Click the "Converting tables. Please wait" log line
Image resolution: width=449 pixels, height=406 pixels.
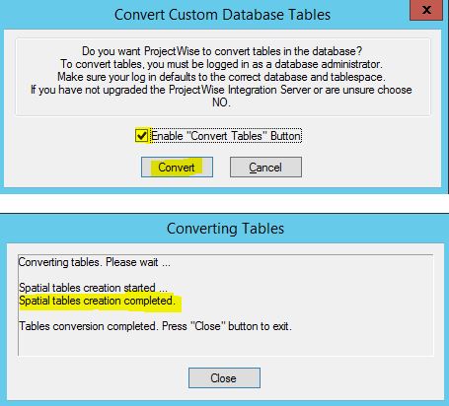95,262
